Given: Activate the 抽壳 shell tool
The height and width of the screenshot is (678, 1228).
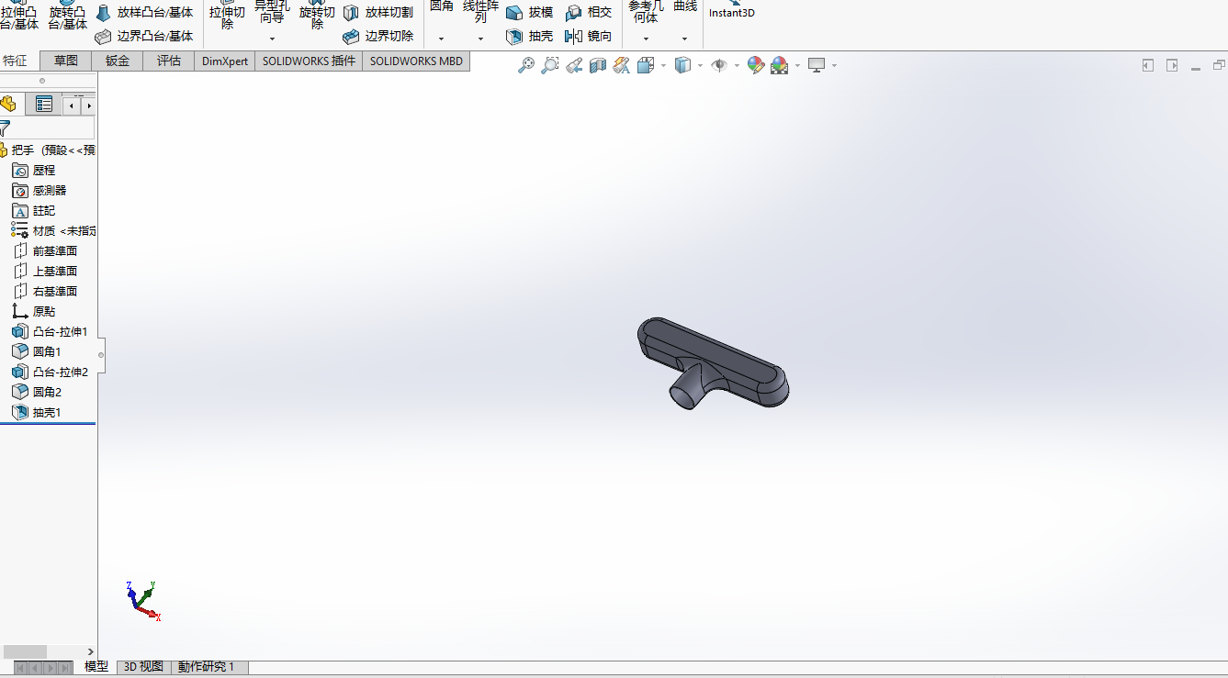Looking at the screenshot, I should pyautogui.click(x=529, y=36).
